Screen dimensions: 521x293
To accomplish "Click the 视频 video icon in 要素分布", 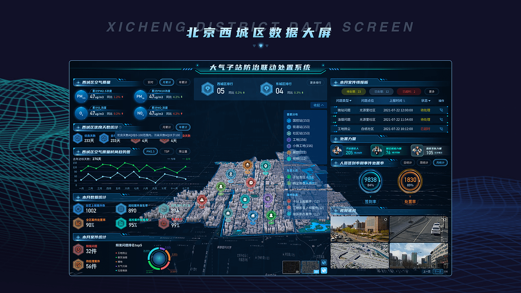I will point(289,159).
